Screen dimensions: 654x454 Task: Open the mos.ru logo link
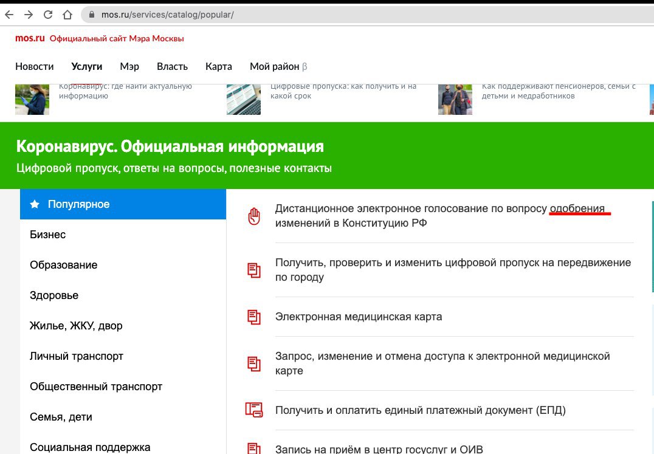(30, 38)
